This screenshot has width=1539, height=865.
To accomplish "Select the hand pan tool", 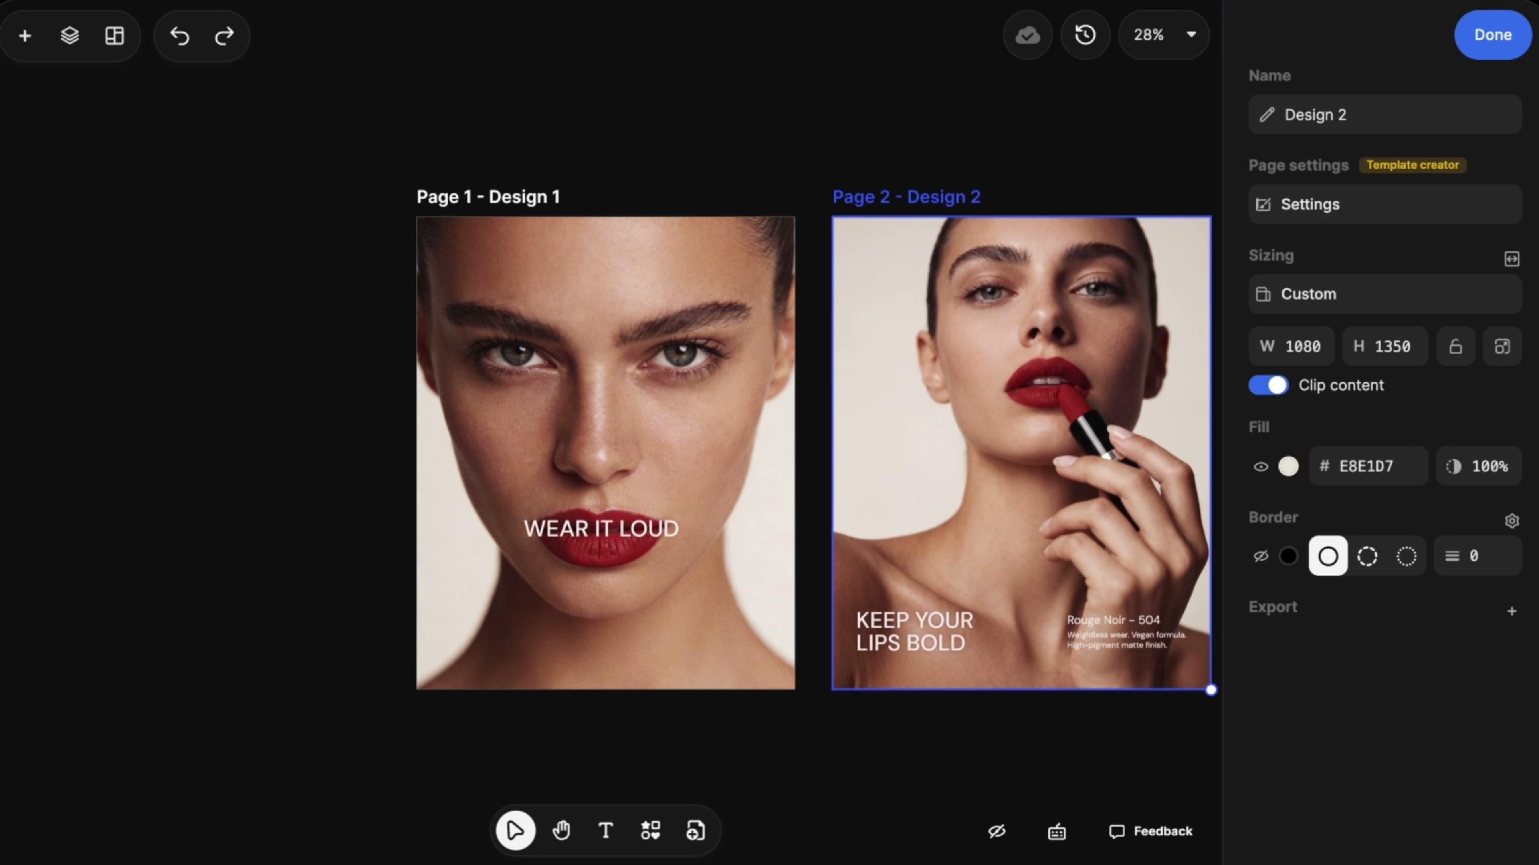I will 561,831.
